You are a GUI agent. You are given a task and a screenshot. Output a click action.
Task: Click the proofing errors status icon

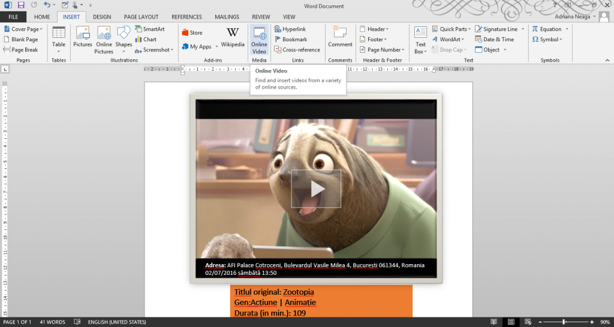pyautogui.click(x=77, y=322)
